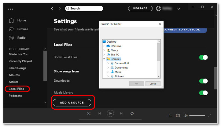Close the Browse For Folder dialog
This screenshot has width=221, height=127.
click(160, 24)
